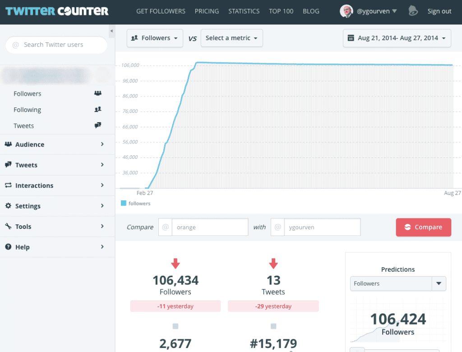Open the Blog nav link
Image resolution: width=462 pixels, height=352 pixels.
coord(311,11)
